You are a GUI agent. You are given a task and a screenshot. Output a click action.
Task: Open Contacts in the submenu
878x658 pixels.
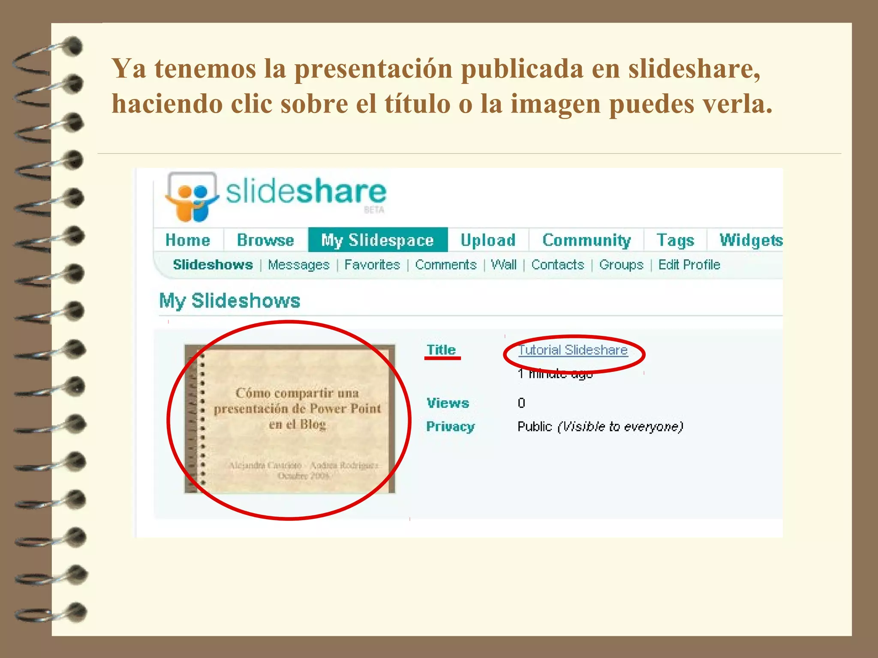(x=558, y=265)
